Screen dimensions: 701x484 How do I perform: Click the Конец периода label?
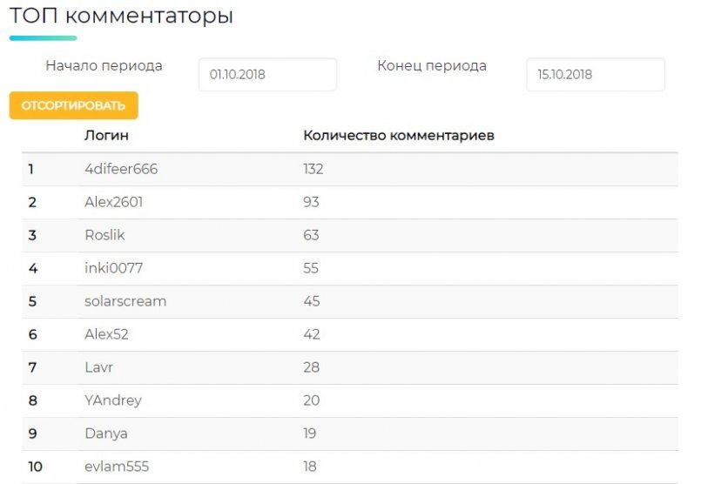point(432,65)
